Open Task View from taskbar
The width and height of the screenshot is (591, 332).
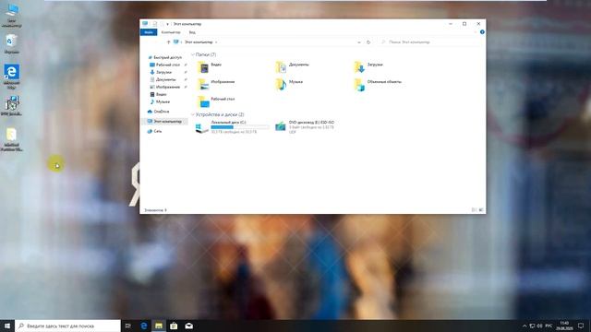[128, 326]
